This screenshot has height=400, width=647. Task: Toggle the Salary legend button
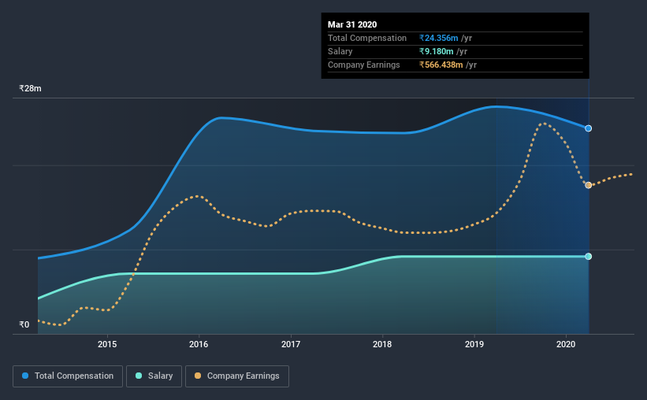coord(154,376)
